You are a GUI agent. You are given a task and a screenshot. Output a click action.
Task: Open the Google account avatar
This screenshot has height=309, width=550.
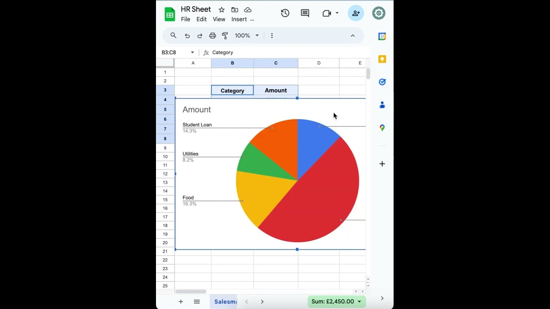[x=379, y=13]
